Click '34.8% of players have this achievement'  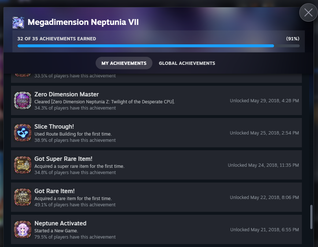[x=75, y=173]
